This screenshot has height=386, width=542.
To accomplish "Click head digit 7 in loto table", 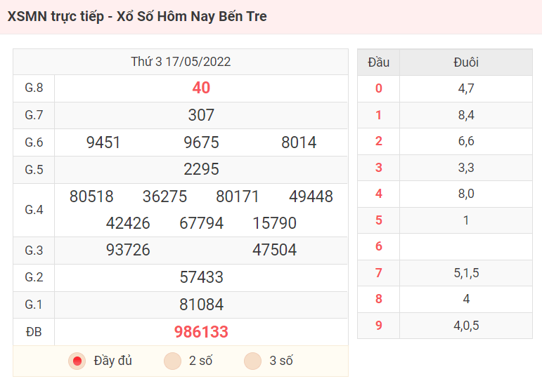I will point(378,273).
